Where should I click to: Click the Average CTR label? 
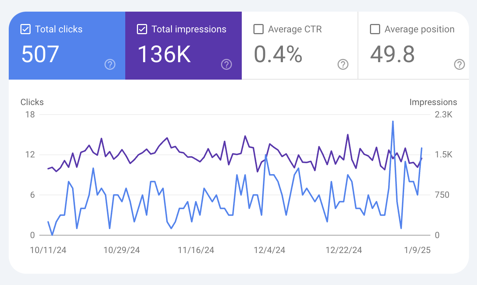(x=295, y=29)
